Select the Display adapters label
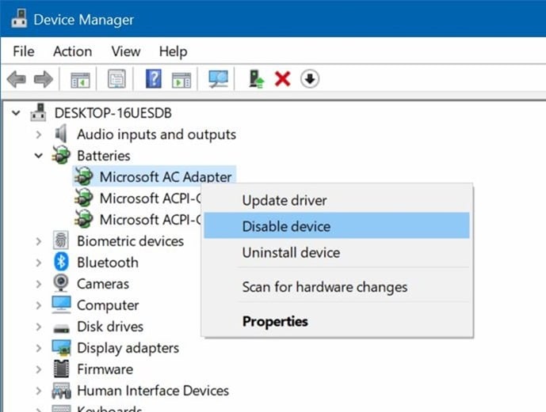This screenshot has height=412, width=546. coord(128,348)
